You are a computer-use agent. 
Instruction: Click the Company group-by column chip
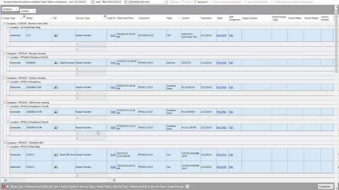pos(10,9)
